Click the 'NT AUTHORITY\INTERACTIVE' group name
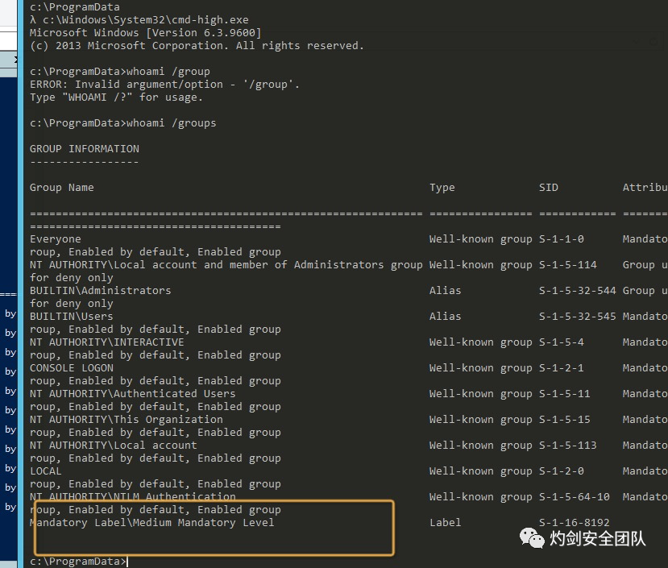 coord(107,342)
